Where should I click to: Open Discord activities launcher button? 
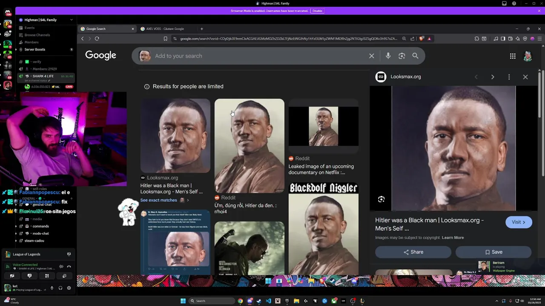pyautogui.click(x=47, y=276)
